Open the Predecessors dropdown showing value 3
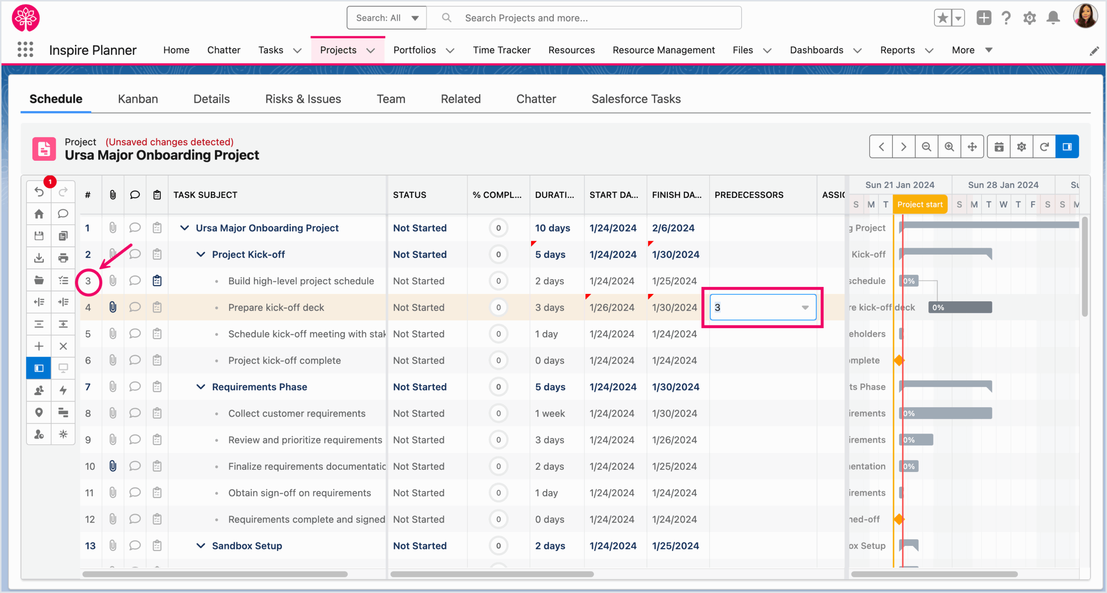The height and width of the screenshot is (593, 1107). [804, 307]
